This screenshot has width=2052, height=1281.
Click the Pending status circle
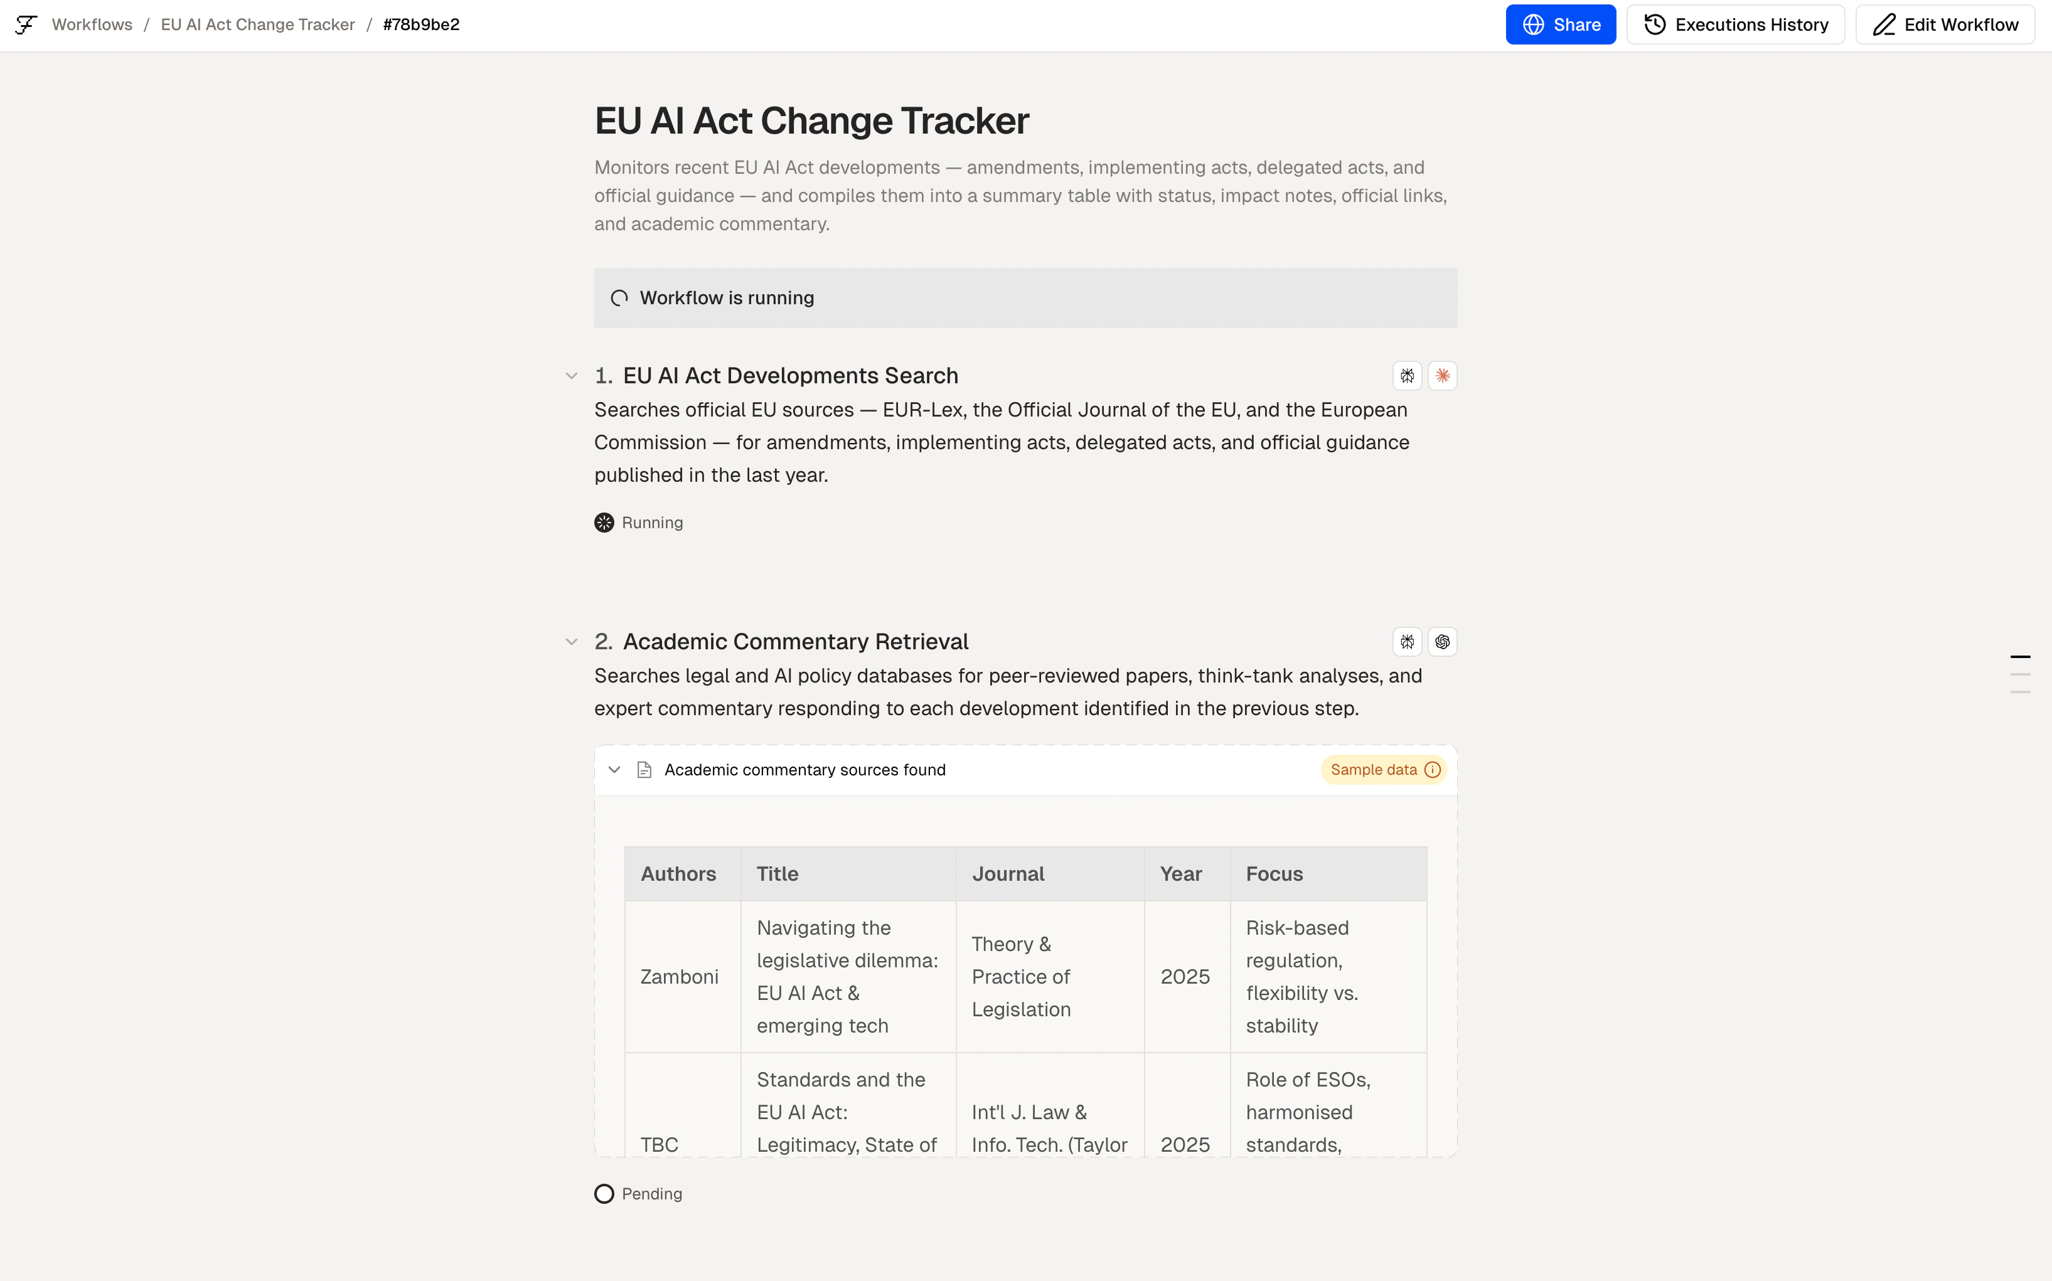604,1194
